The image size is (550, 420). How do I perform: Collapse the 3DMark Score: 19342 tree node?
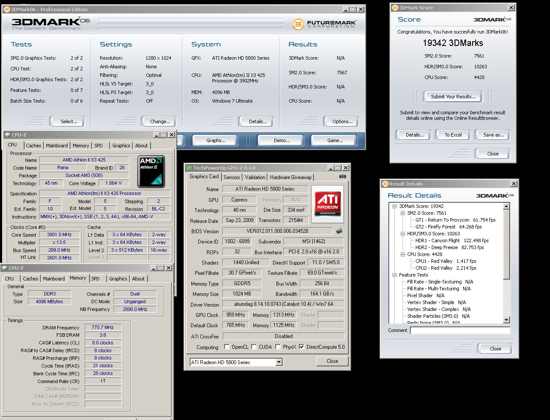[395, 206]
